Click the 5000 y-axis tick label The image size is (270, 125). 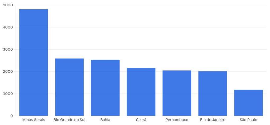coord(8,5)
